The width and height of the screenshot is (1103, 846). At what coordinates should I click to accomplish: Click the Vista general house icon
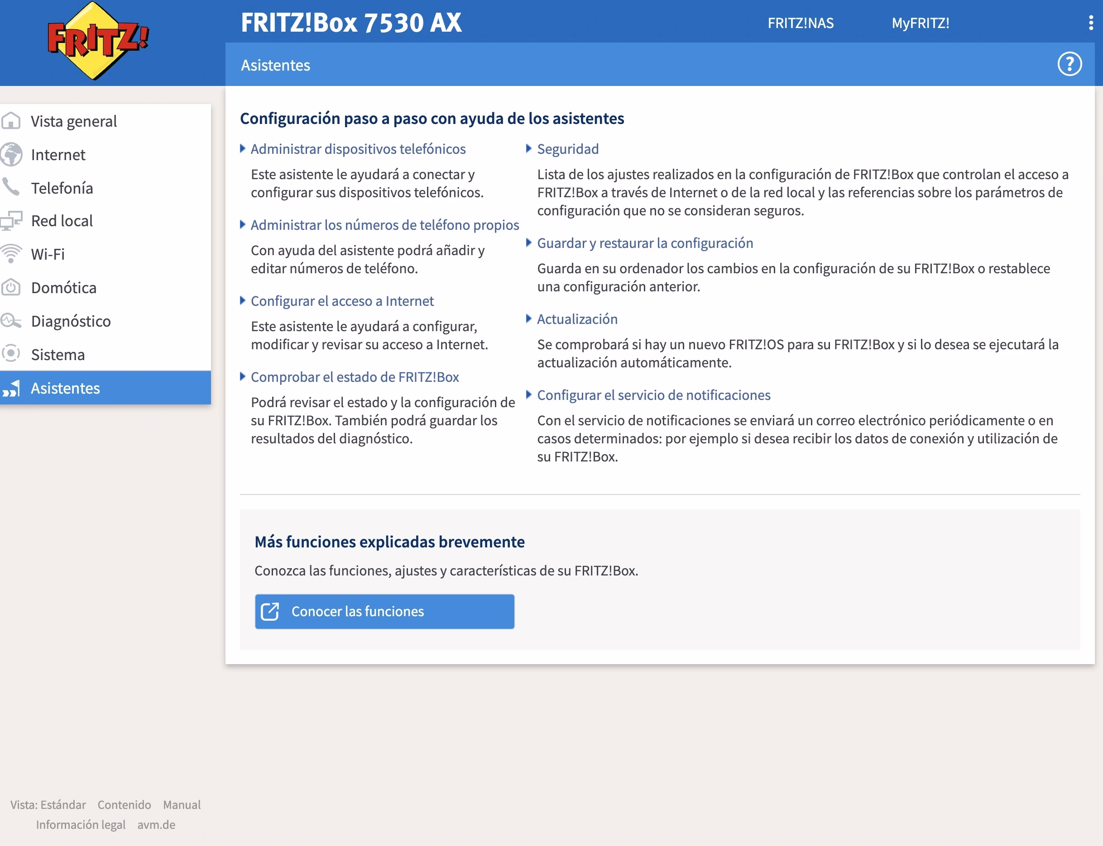point(10,121)
